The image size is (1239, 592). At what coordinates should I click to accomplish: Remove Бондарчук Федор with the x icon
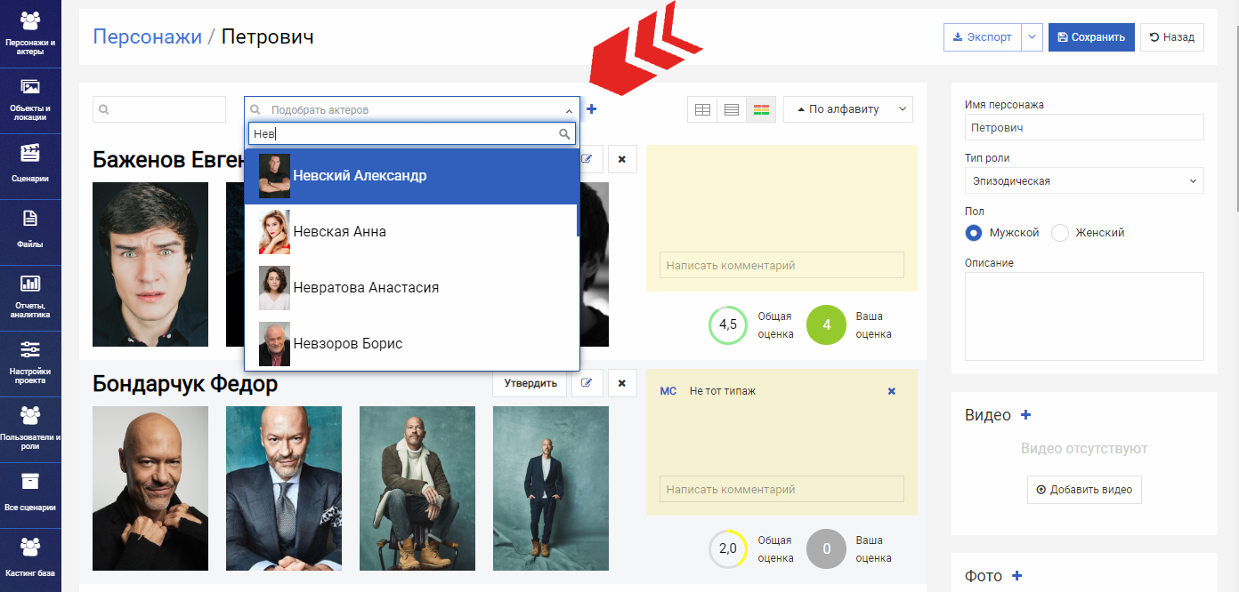pos(622,383)
